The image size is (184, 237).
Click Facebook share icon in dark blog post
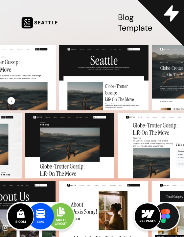pos(43,125)
